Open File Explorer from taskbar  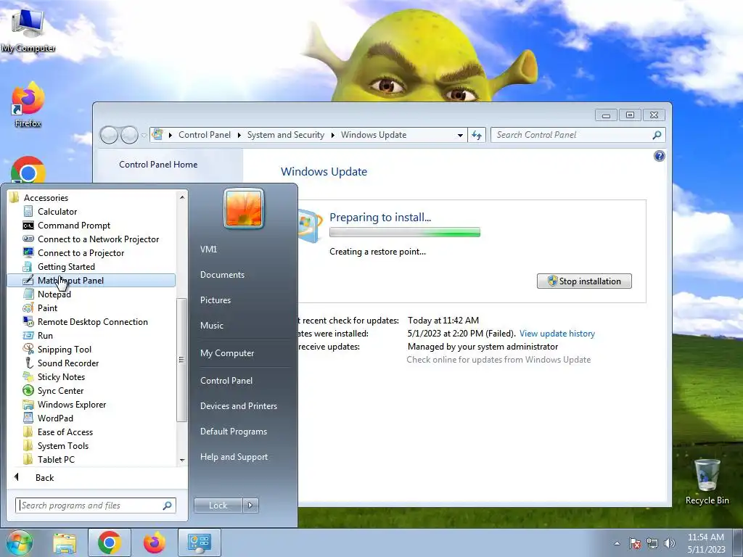coord(65,542)
